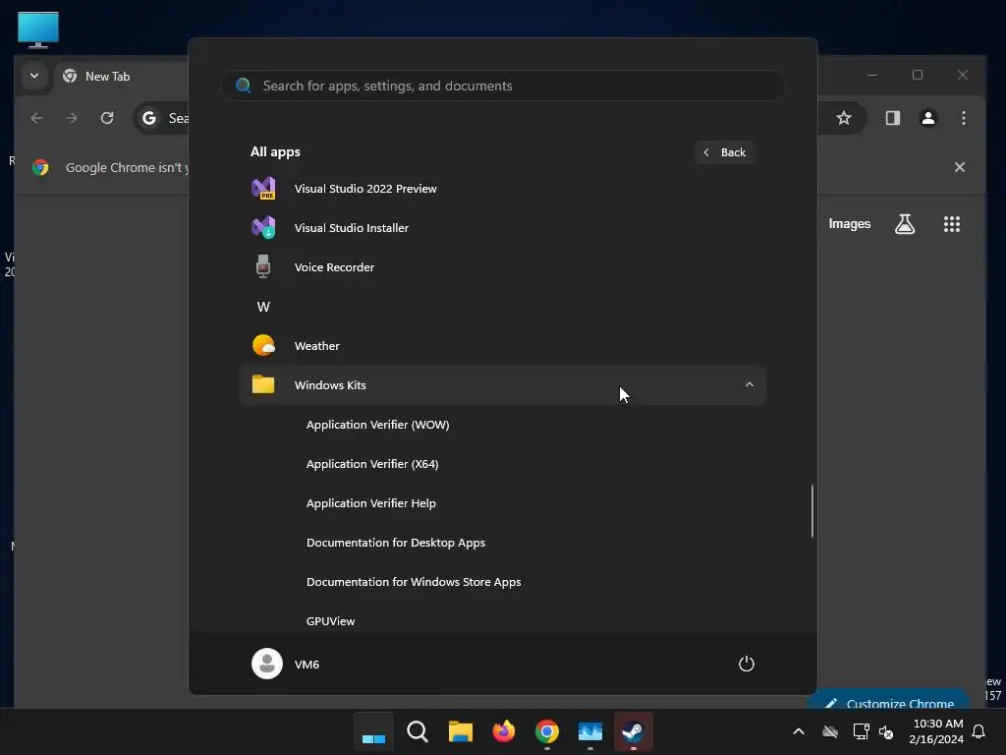The height and width of the screenshot is (755, 1006).
Task: Launch Visual Studio Installer icon
Action: tap(263, 227)
